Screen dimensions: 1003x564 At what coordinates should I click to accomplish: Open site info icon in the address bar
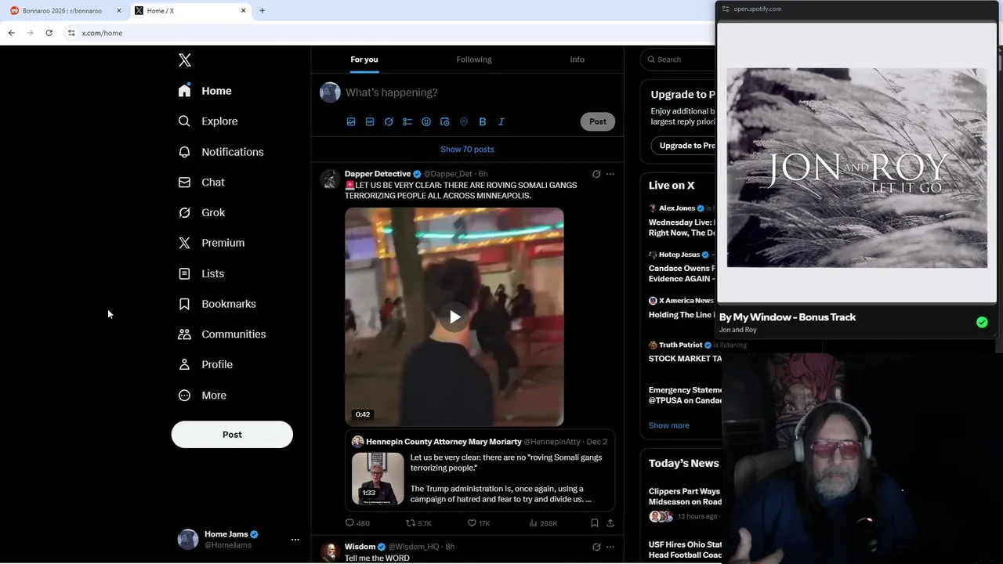tap(71, 33)
